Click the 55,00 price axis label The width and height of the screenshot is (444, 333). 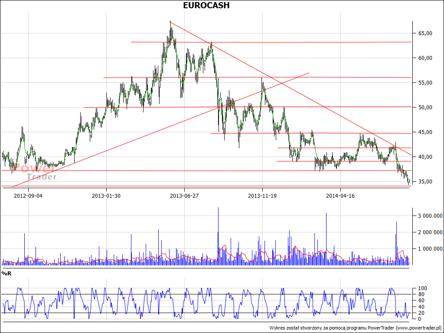[425, 83]
